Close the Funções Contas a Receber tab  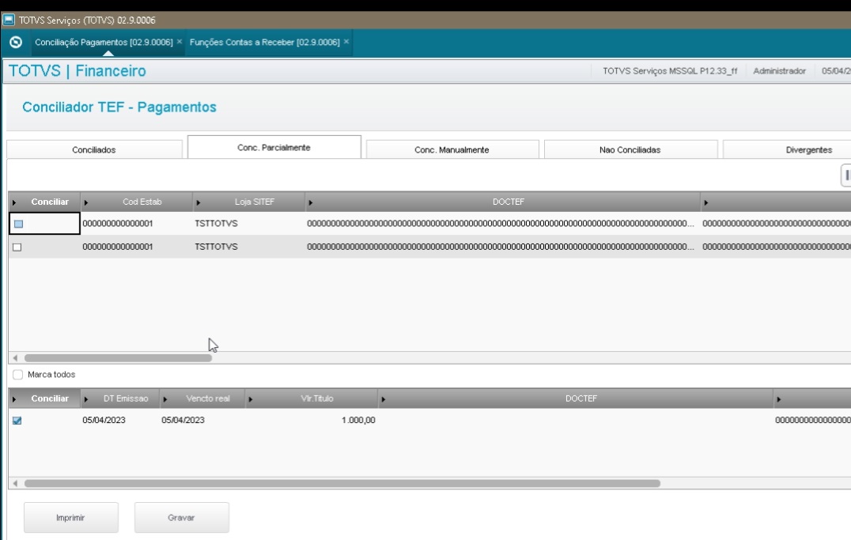(346, 42)
